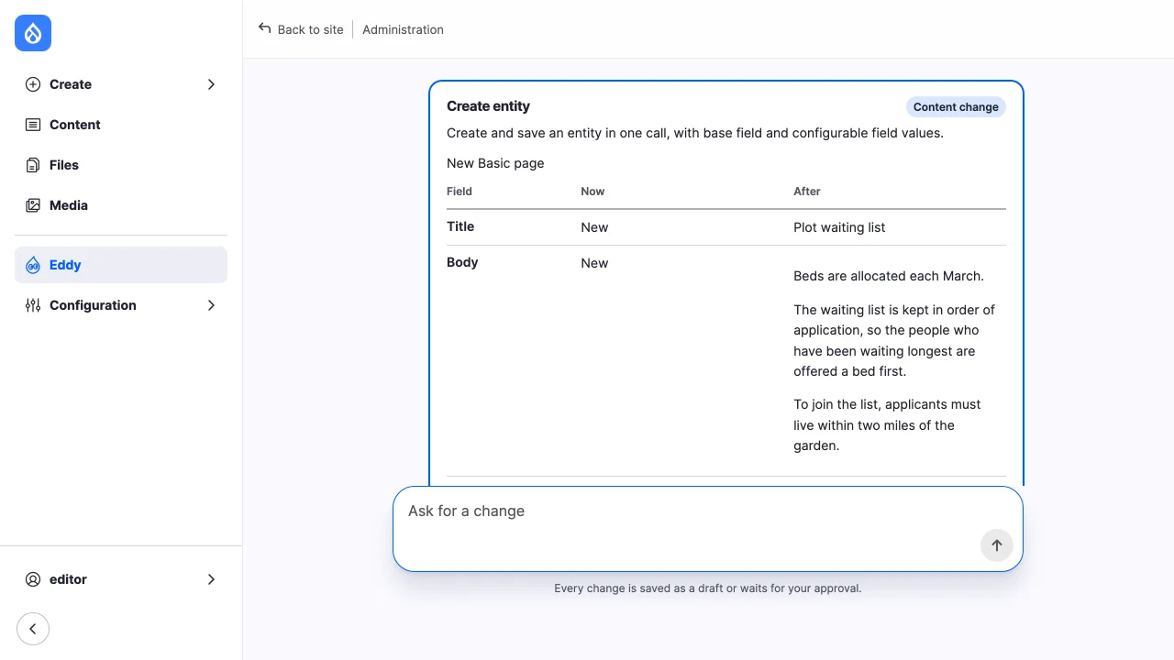Click the text Beds are allocated each March

click(889, 276)
